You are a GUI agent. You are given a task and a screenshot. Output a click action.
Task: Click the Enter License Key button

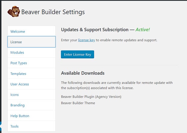click(x=78, y=54)
